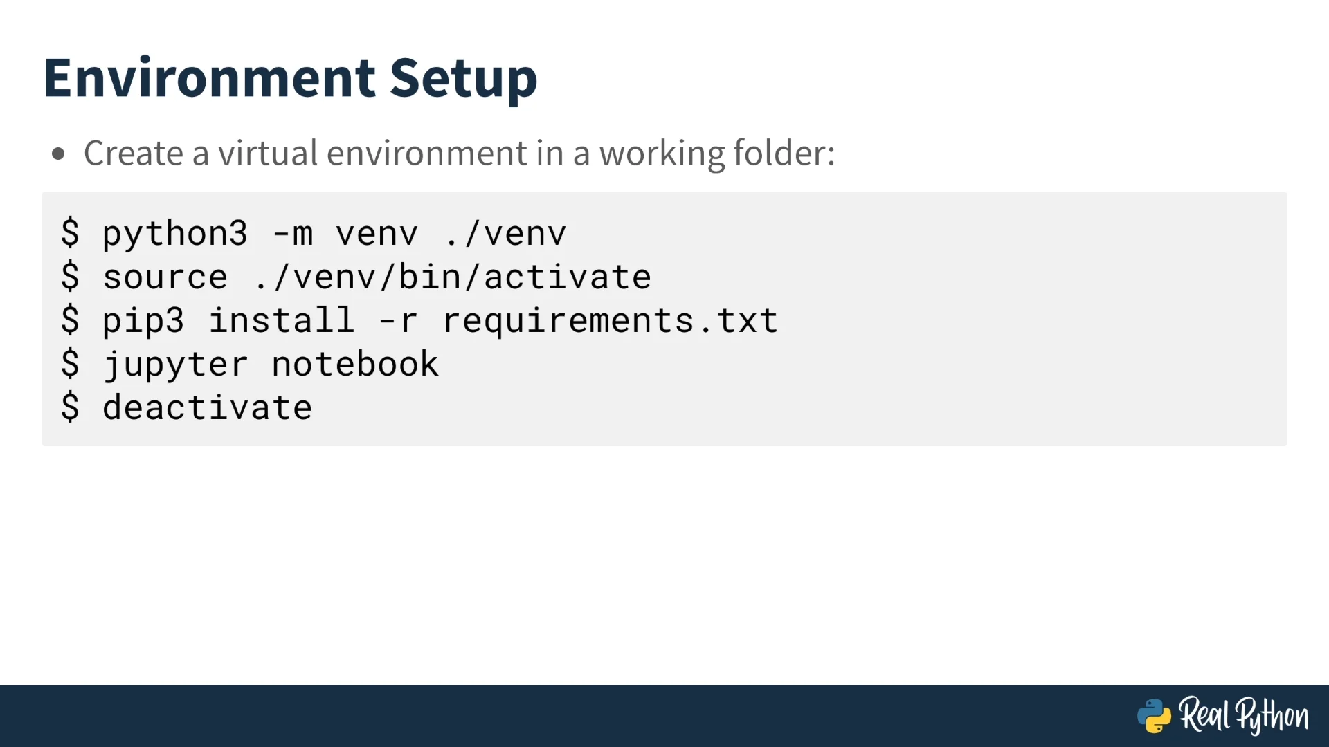Click the virtual environment bullet text
1329x747 pixels.
(x=459, y=154)
